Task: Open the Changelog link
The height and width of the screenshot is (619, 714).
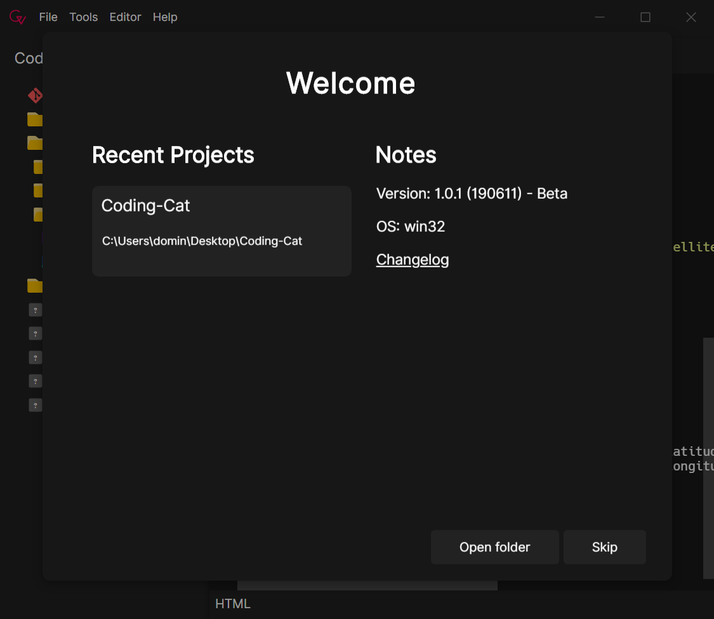Action: [413, 260]
